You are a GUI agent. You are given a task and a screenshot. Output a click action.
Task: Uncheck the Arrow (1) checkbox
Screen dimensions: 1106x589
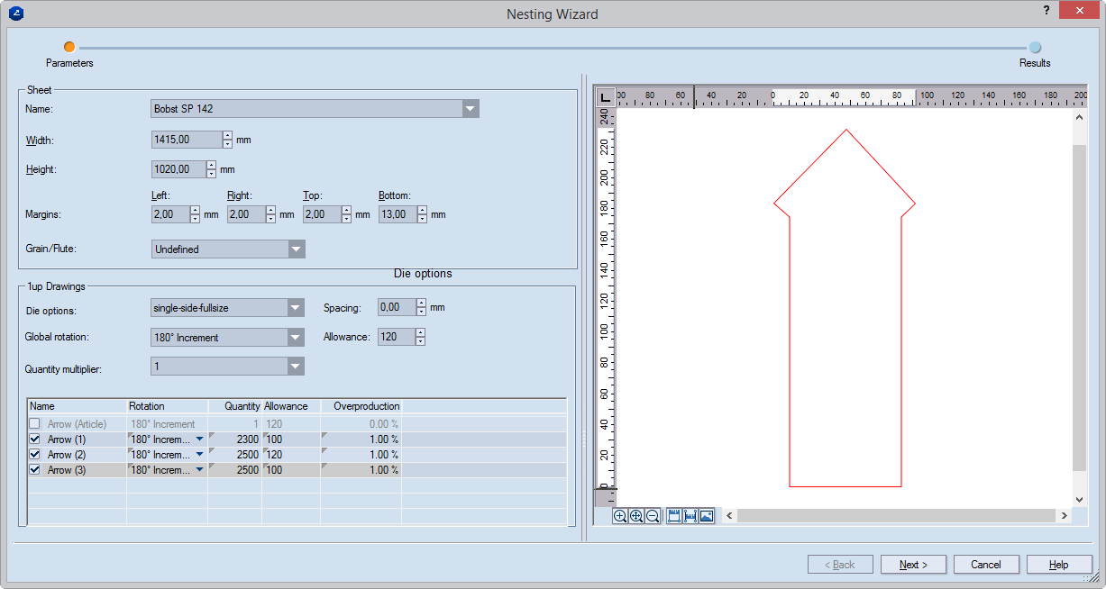click(x=35, y=439)
